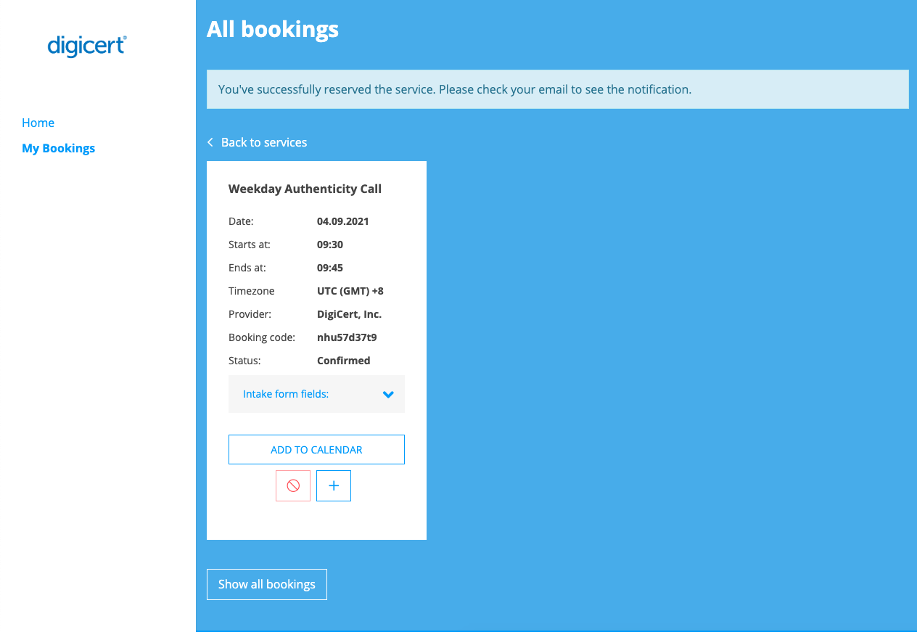Follow the Back to services link
This screenshot has height=632, width=917.
(264, 142)
